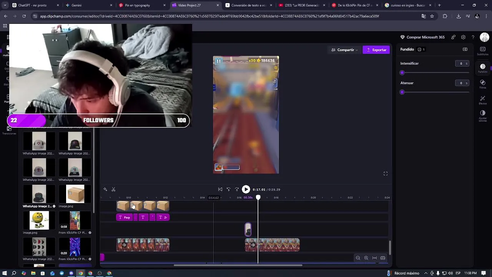This screenshot has height=277, width=492.
Task: Click the timeline horizontal scrollbar
Action: click(x=238, y=265)
